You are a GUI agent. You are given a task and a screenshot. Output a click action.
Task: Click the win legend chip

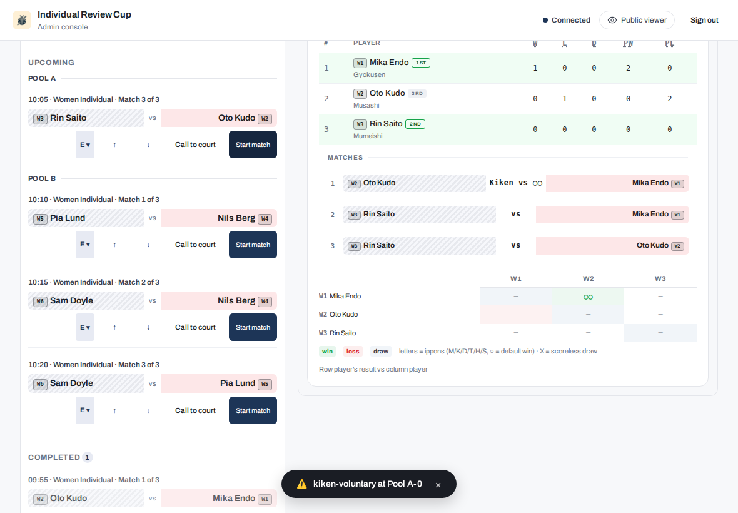327,351
